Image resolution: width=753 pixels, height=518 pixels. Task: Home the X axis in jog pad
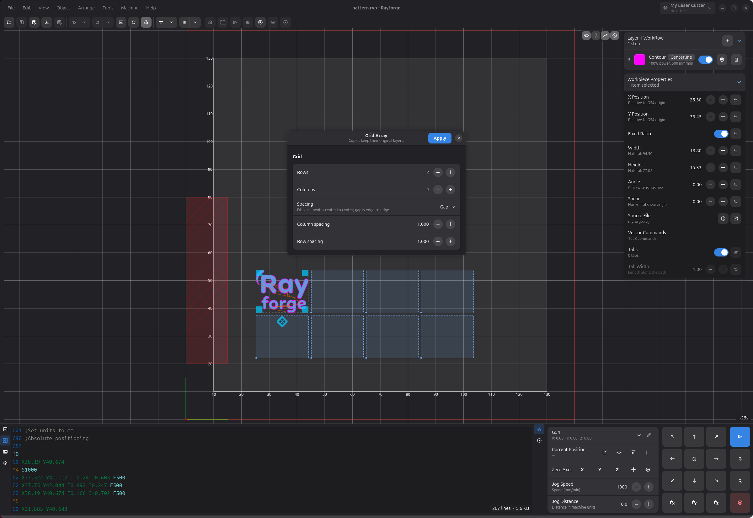(x=672, y=503)
